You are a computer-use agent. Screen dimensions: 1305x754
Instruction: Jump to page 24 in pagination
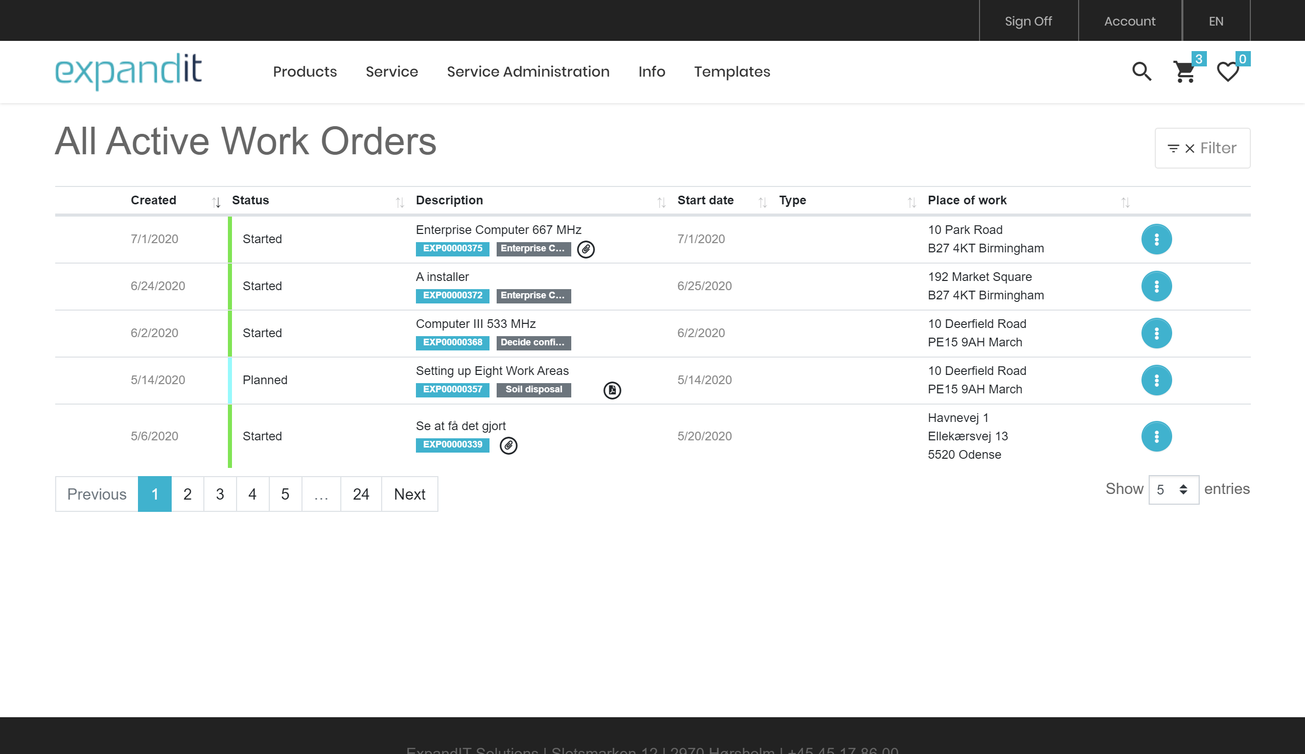tap(360, 494)
